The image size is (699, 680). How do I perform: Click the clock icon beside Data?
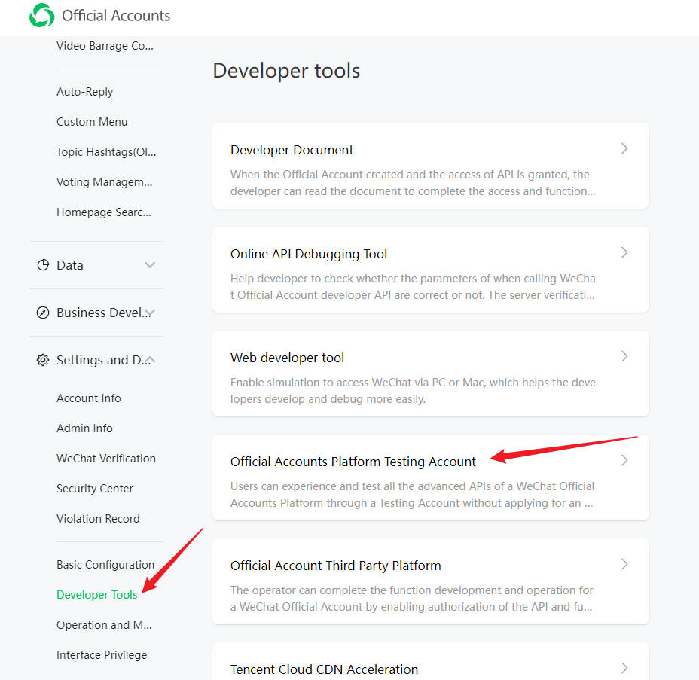coord(43,265)
